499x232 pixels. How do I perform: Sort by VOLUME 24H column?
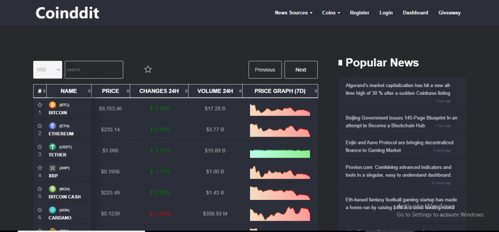(215, 91)
